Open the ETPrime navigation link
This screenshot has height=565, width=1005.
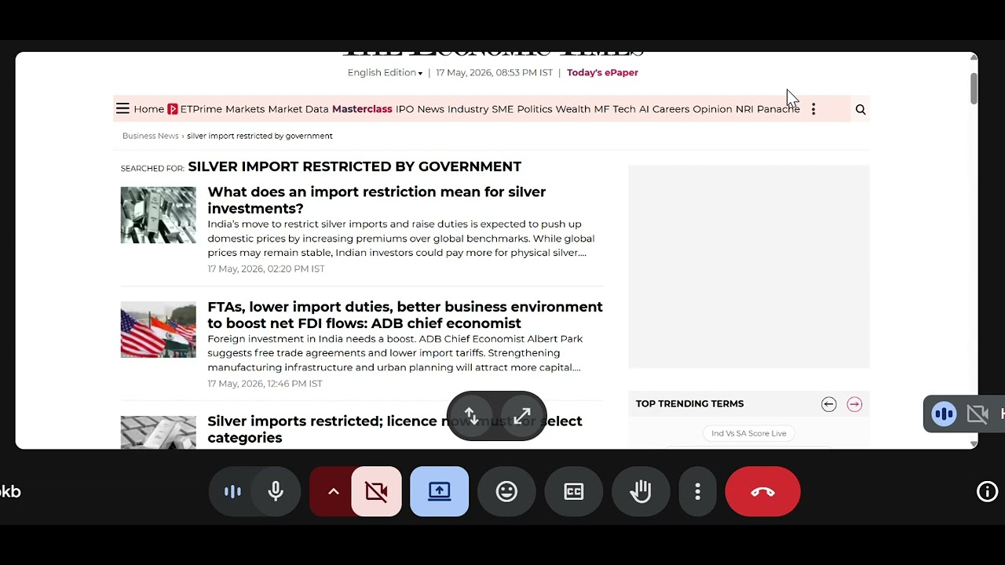tap(201, 109)
